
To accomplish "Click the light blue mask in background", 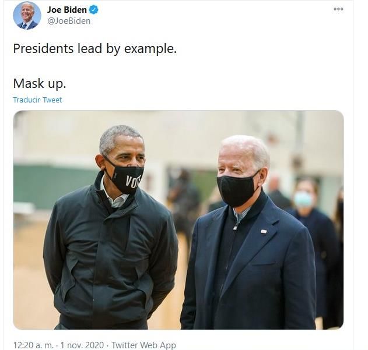I will [x=303, y=199].
